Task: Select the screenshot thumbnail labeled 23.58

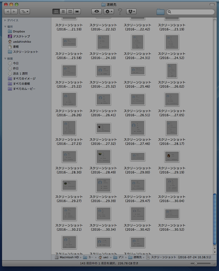Action: (x=69, y=42)
